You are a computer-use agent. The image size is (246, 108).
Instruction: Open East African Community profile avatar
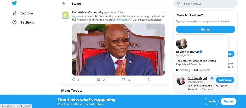pos(65,15)
